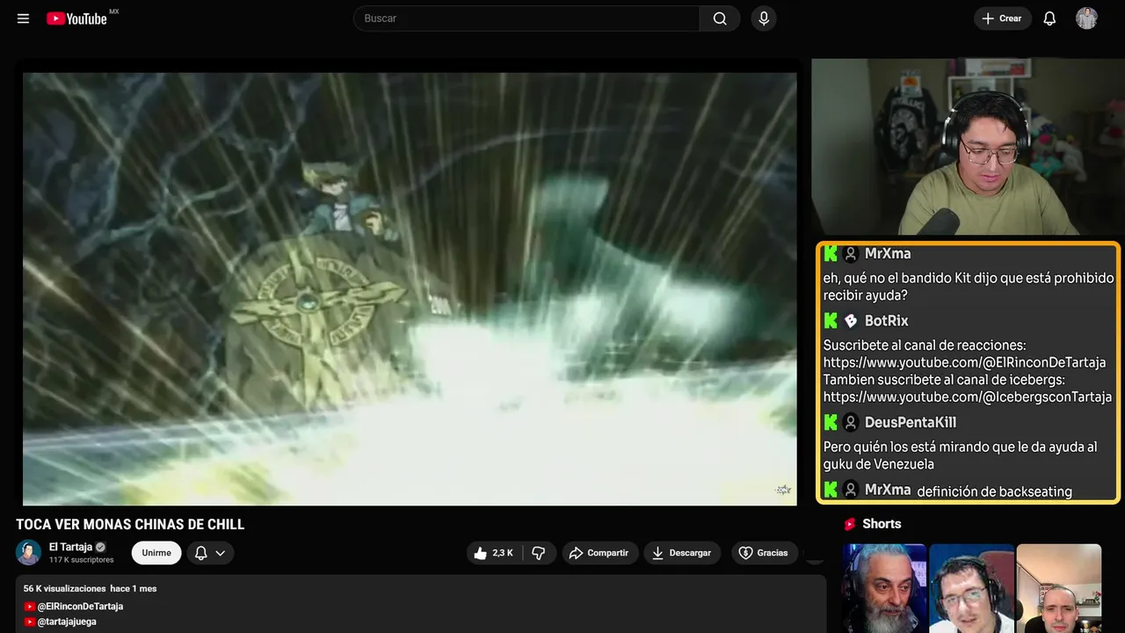Click the chat message 'definición de backseating'
The height and width of the screenshot is (633, 1125).
coord(994,491)
